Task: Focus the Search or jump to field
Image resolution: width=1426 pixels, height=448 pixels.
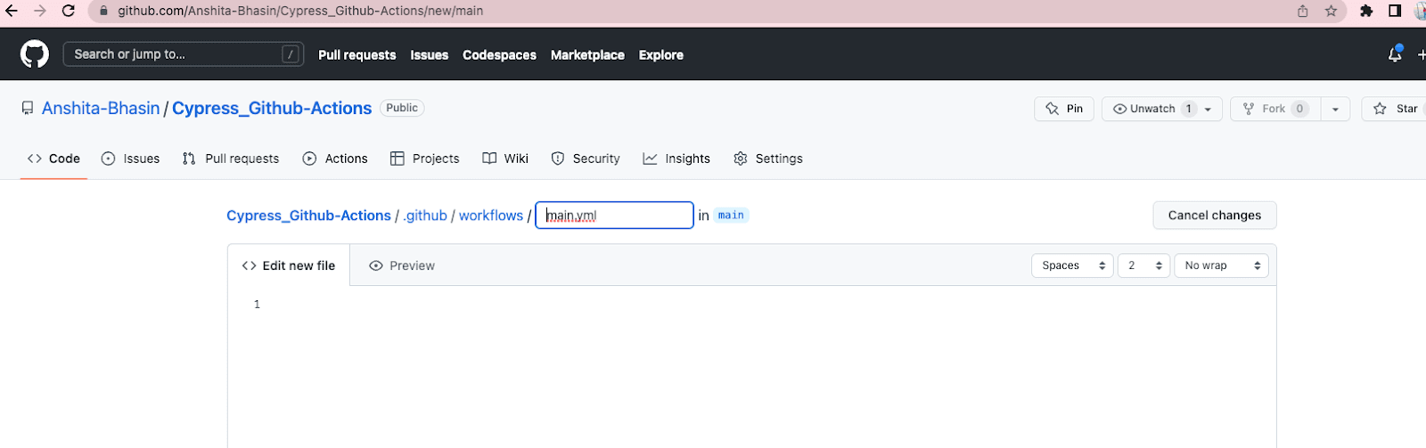Action: [x=184, y=54]
